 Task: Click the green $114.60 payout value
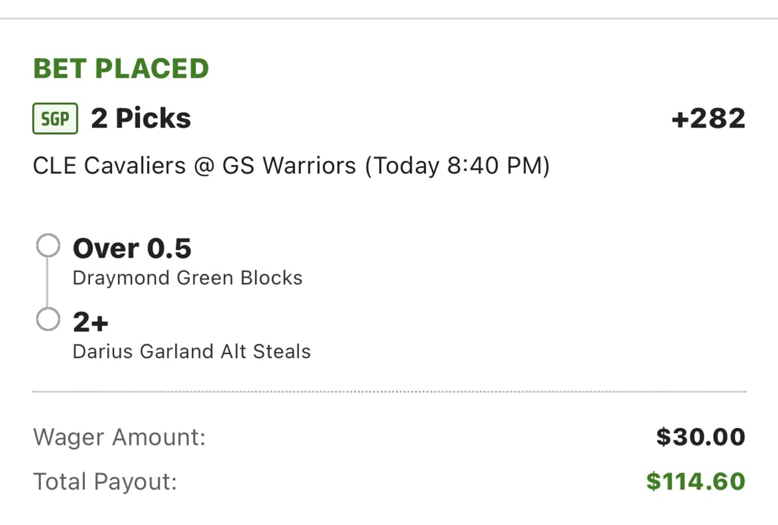pyautogui.click(x=696, y=482)
